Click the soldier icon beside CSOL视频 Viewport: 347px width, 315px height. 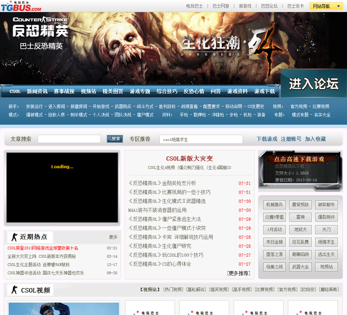(15, 290)
